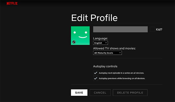
Task: Click the Netflix logo
Action: tap(12, 4)
